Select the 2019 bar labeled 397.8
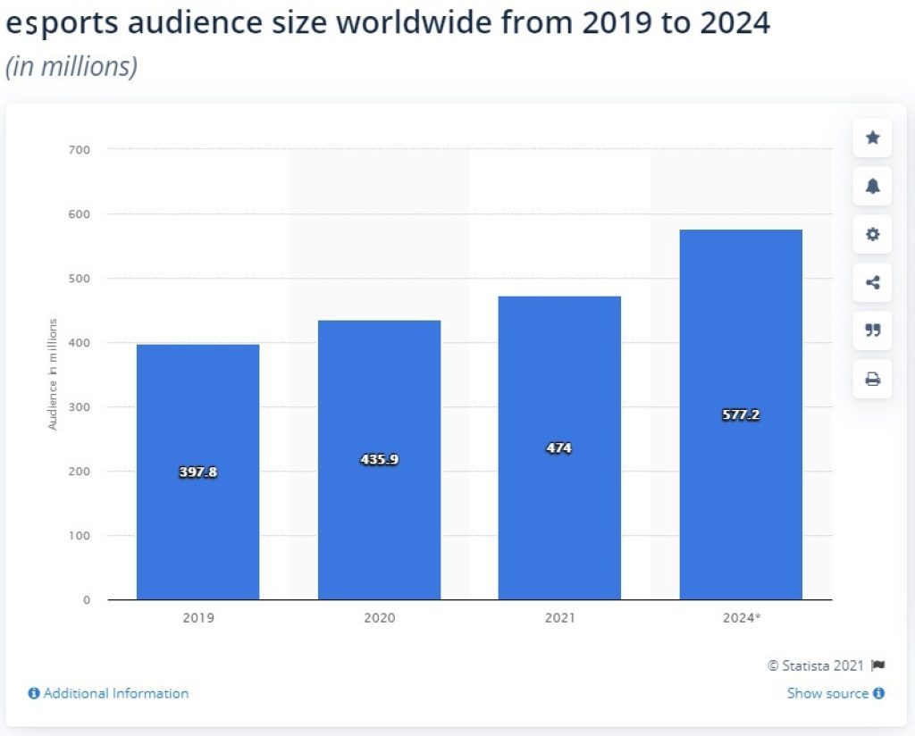Viewport: 915px width, 736px height. (197, 472)
